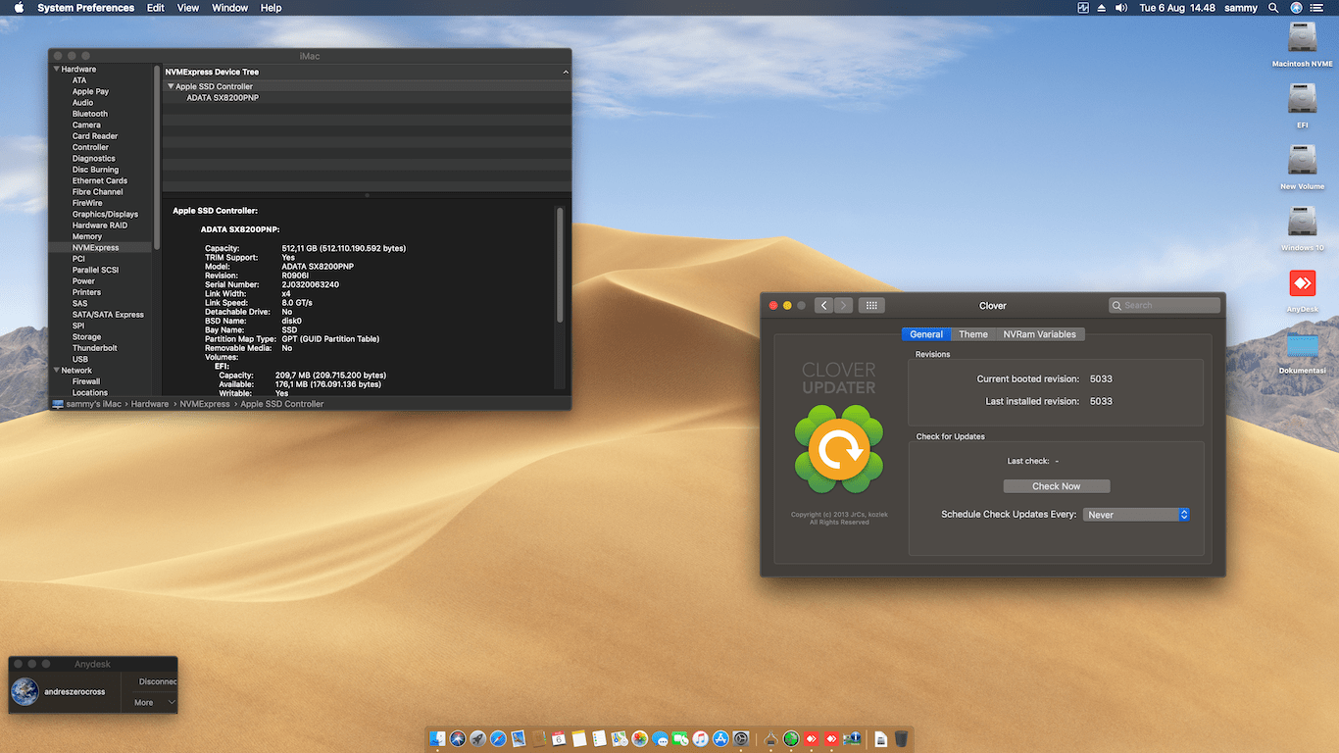
Task: Open the sammy user menu in menu bar
Action: 1240,8
